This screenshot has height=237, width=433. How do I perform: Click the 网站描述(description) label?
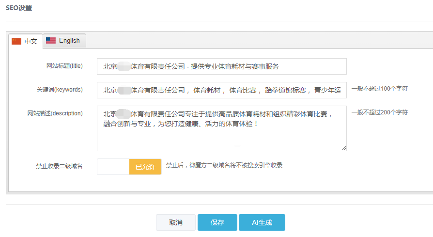55,113
